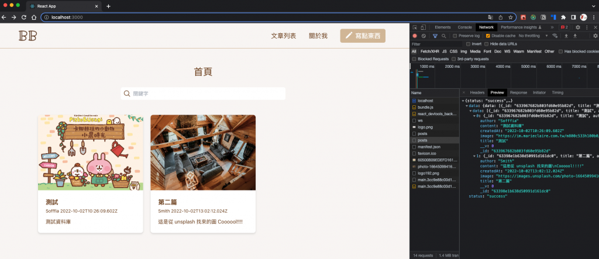Collapse the inner data array in preview
The width and height of the screenshot is (599, 259).
tap(471, 110)
